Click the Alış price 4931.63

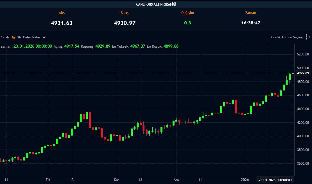click(x=62, y=23)
